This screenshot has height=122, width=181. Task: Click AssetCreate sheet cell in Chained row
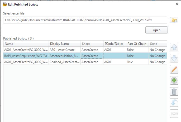tap(92, 62)
